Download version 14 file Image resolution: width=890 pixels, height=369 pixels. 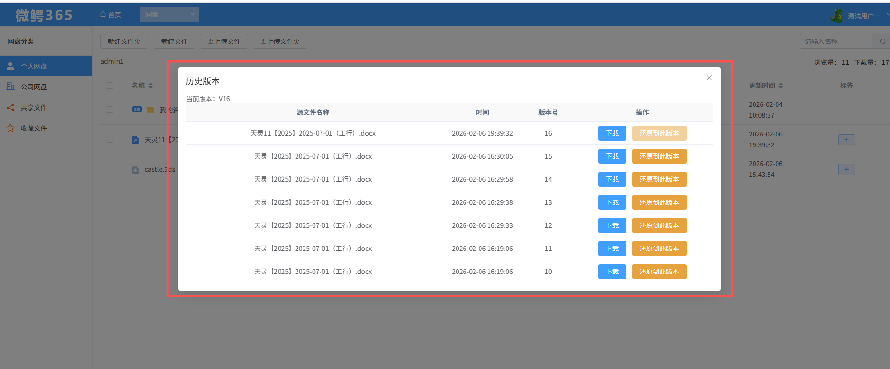(x=612, y=179)
